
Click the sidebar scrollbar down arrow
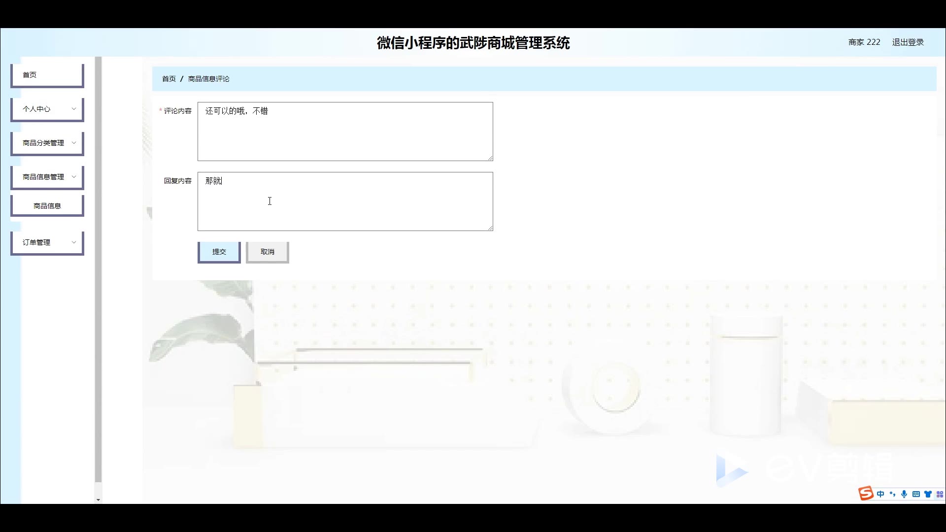98,499
